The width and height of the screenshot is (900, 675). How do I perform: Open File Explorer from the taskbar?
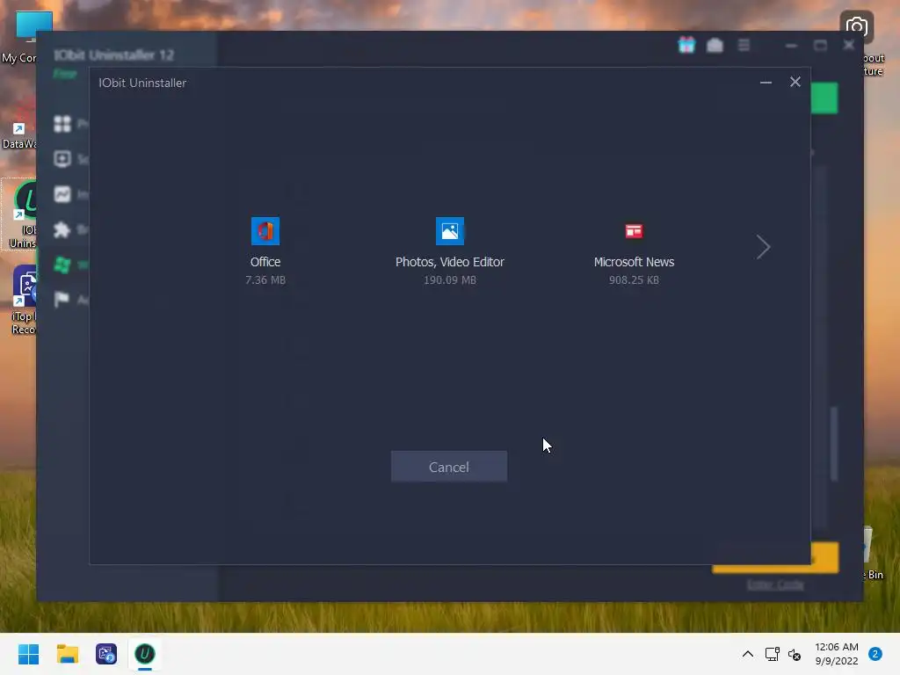pyautogui.click(x=67, y=654)
